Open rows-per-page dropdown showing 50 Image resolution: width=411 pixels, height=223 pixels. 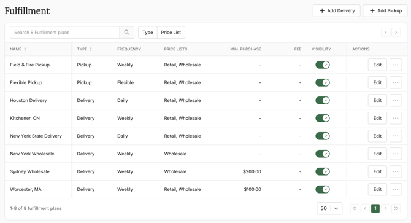[x=329, y=209]
